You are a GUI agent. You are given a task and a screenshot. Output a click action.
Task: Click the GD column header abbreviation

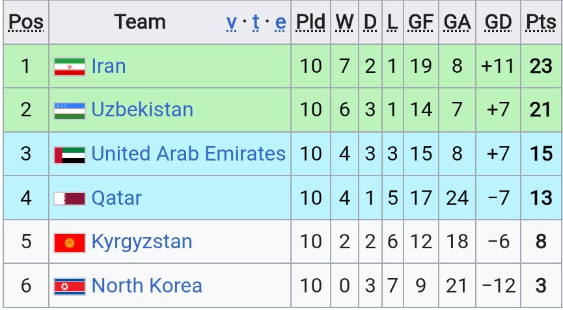498,22
